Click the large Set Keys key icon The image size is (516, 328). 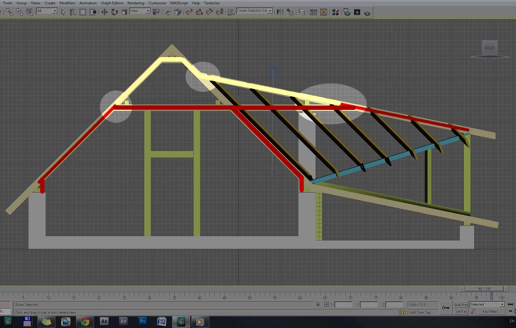tap(445, 307)
